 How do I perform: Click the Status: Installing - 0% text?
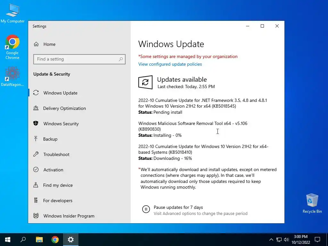(x=160, y=135)
